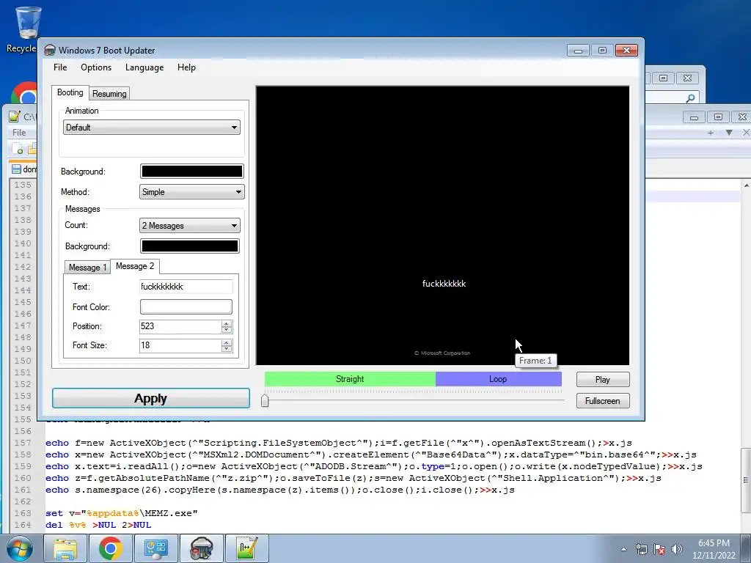Click the saved-file icon on Notepad++ tab
Viewport: 751px width, 563px height.
pyautogui.click(x=16, y=169)
